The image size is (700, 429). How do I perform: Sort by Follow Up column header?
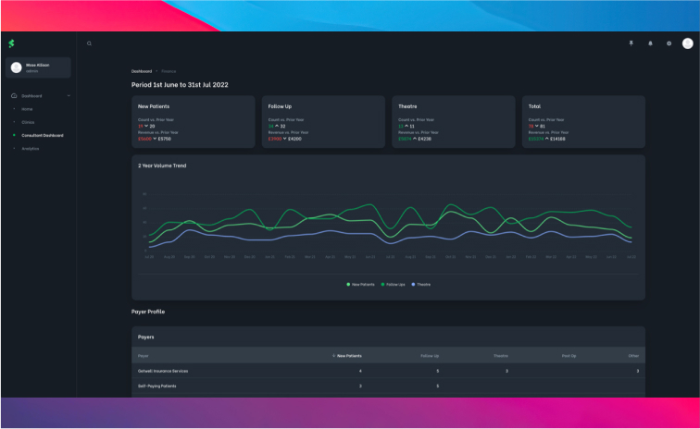tap(430, 356)
